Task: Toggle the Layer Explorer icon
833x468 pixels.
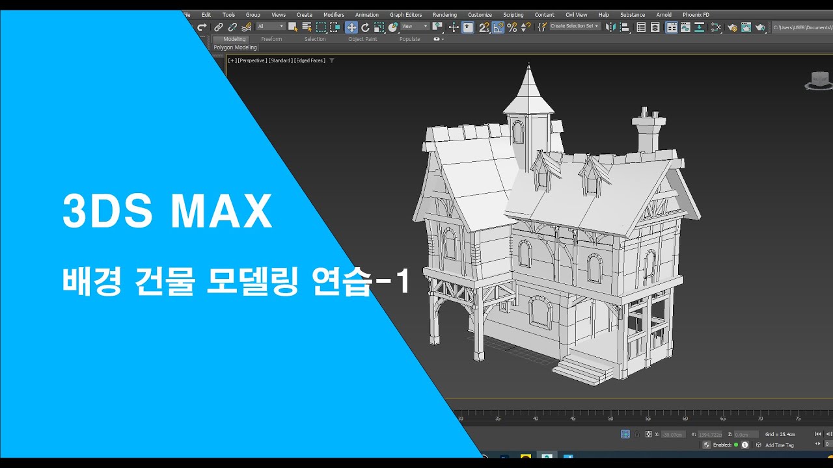Action: click(x=655, y=27)
